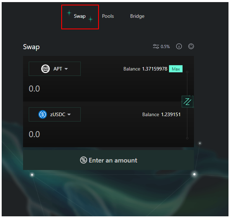231x218 pixels.
Task: Click the sliders icon beside 0.5%
Action: pos(156,47)
